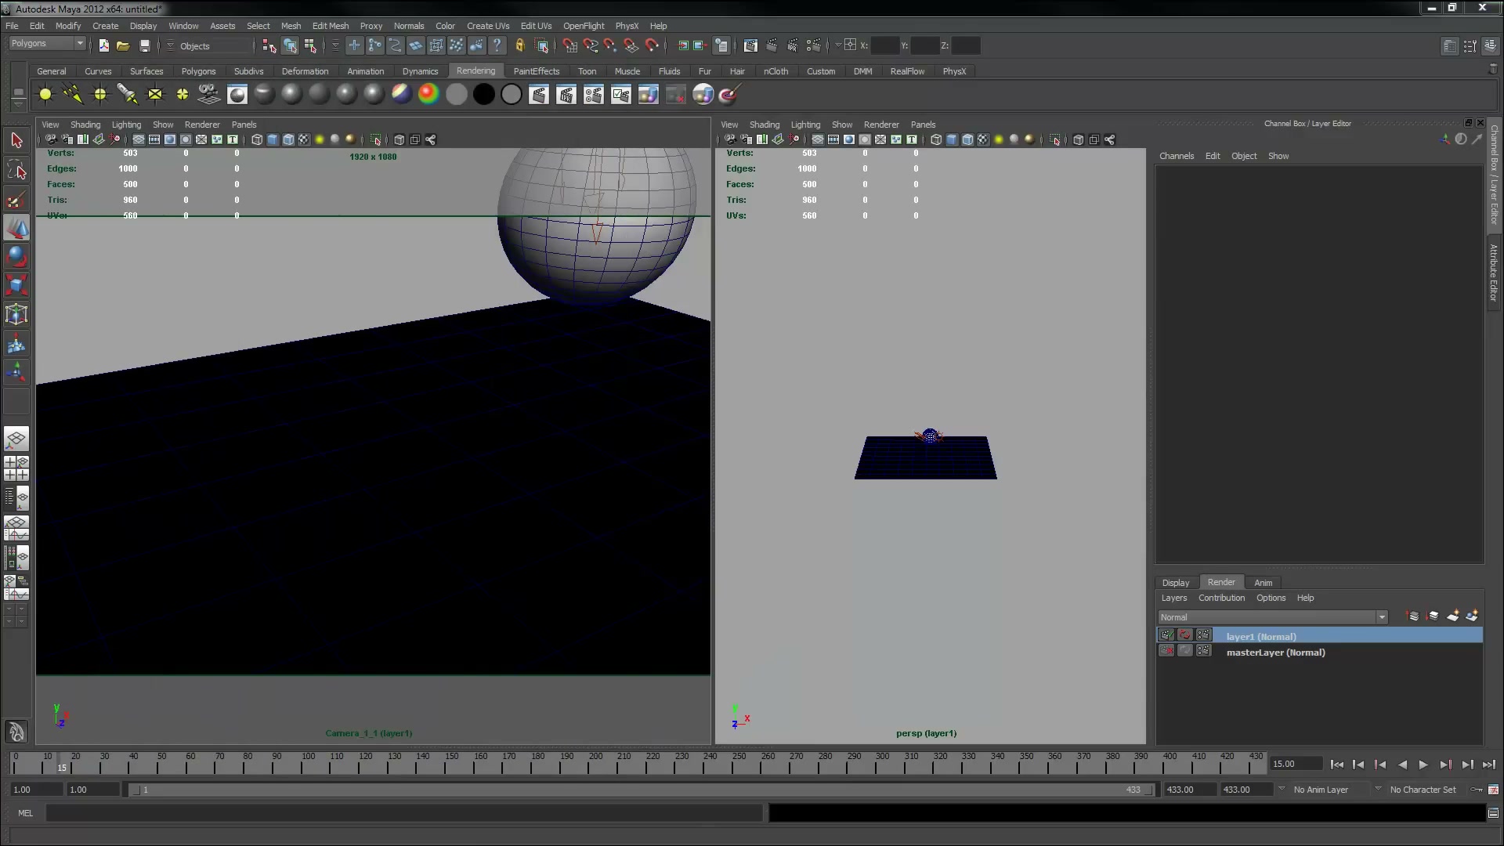Open scene with the folder icon
Image resolution: width=1504 pixels, height=846 pixels.
123,45
